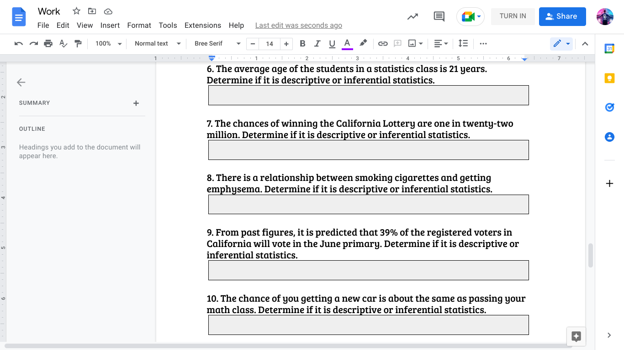
Task: Close the document outline with the back arrow
Action: (x=21, y=82)
